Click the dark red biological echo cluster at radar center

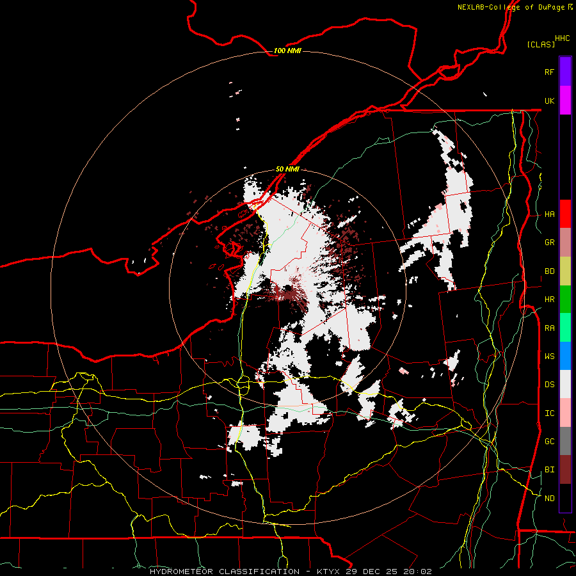click(x=289, y=292)
